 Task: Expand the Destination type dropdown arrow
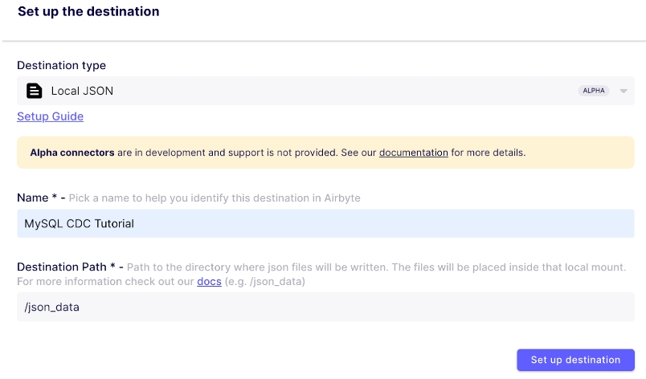pos(623,91)
